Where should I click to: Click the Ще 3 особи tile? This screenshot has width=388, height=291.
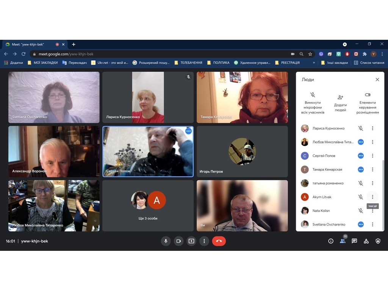tap(148, 206)
